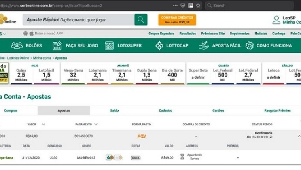Viewport: 301px width, 170px height.
Task: Select the Quina 2,5 Milhões card
Action: (x=21, y=75)
